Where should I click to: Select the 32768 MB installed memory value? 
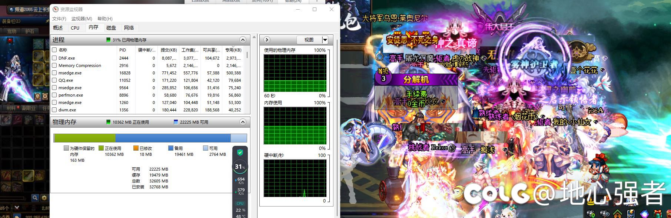(159, 187)
